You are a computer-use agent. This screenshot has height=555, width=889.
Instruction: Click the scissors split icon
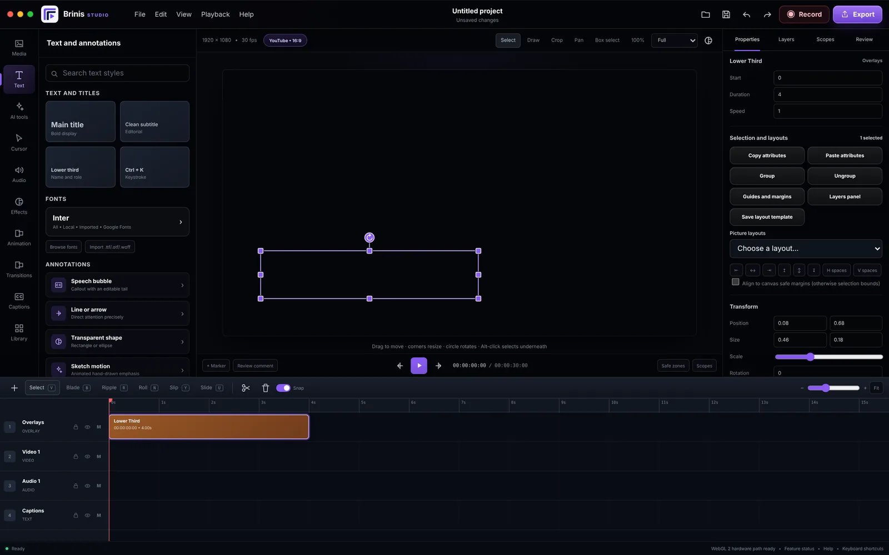[x=246, y=388]
